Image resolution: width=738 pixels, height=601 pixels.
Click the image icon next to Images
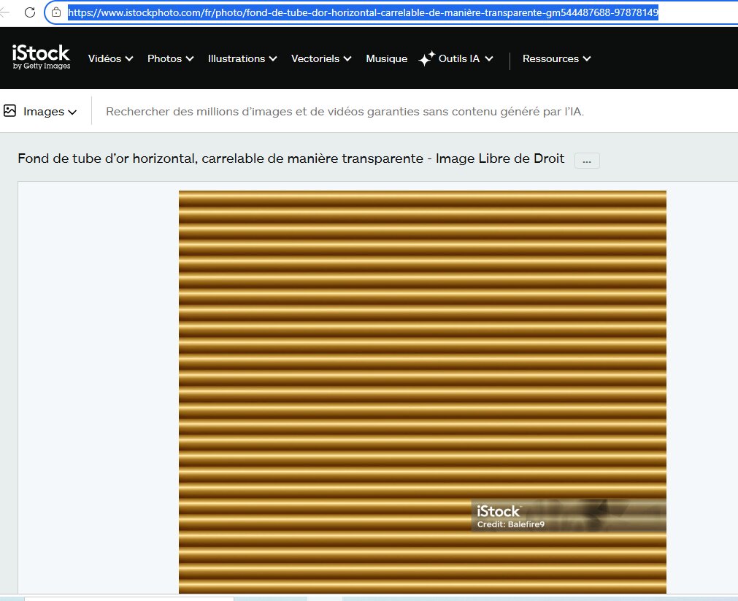(10, 111)
